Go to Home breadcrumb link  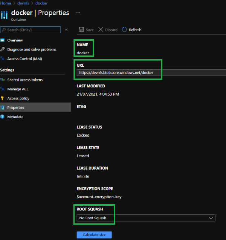tap(5, 3)
